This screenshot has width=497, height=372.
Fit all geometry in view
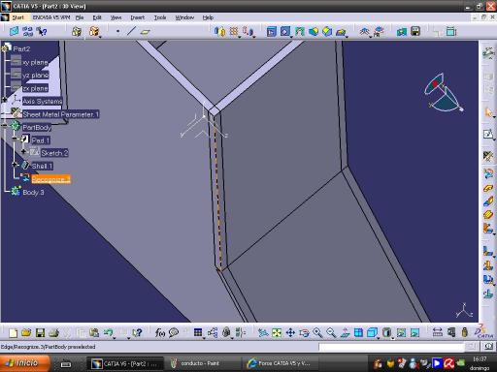277,332
